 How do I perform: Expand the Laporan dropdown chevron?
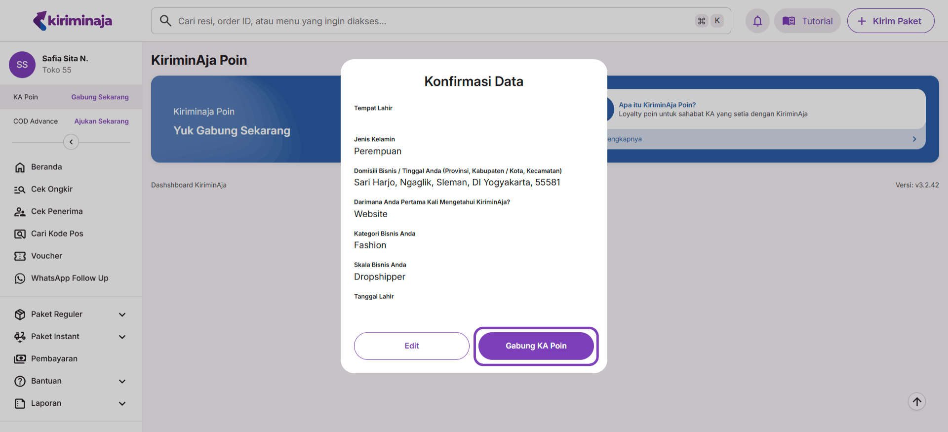(x=122, y=403)
